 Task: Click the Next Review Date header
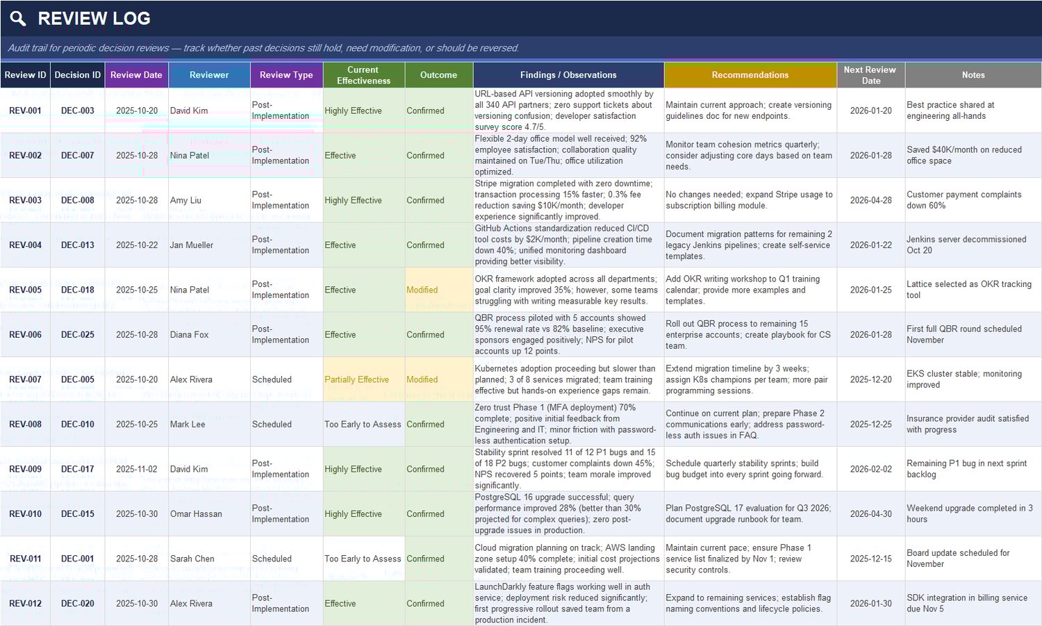[x=870, y=74]
